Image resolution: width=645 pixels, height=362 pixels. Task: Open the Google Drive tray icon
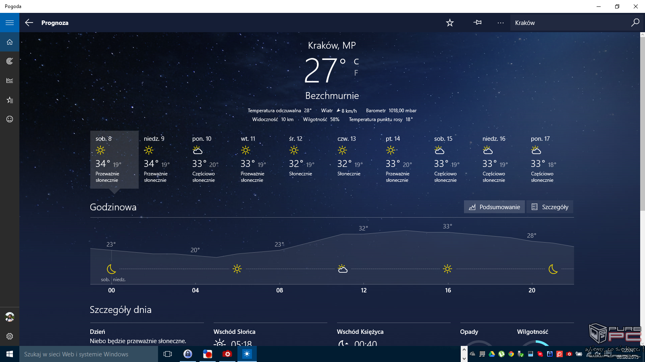(492, 354)
